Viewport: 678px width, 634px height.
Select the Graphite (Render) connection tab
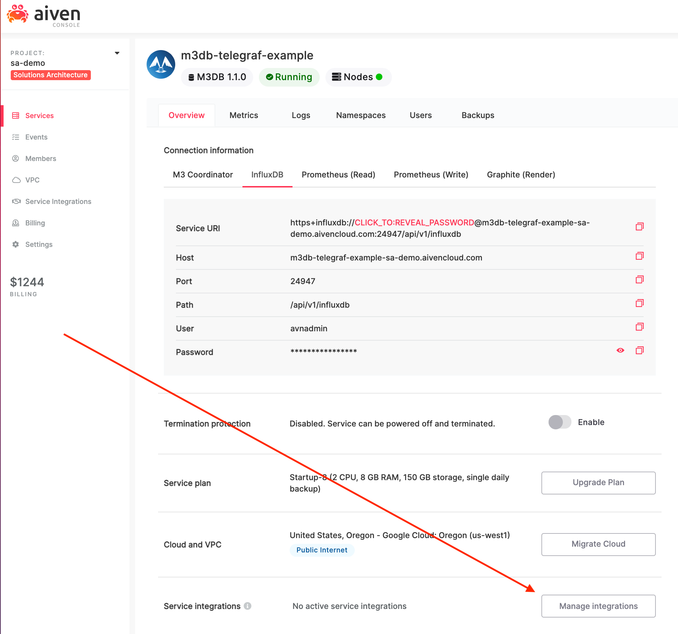[521, 175]
